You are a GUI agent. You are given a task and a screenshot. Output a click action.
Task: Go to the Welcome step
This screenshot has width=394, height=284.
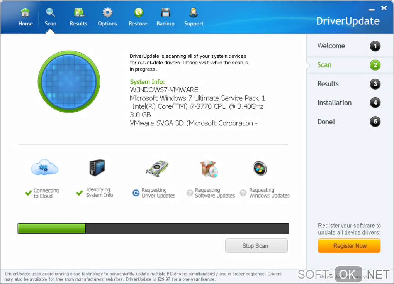pos(331,46)
